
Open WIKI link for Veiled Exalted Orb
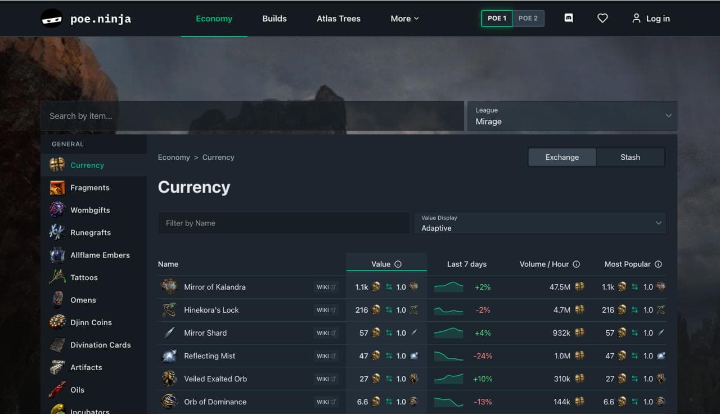tap(326, 379)
